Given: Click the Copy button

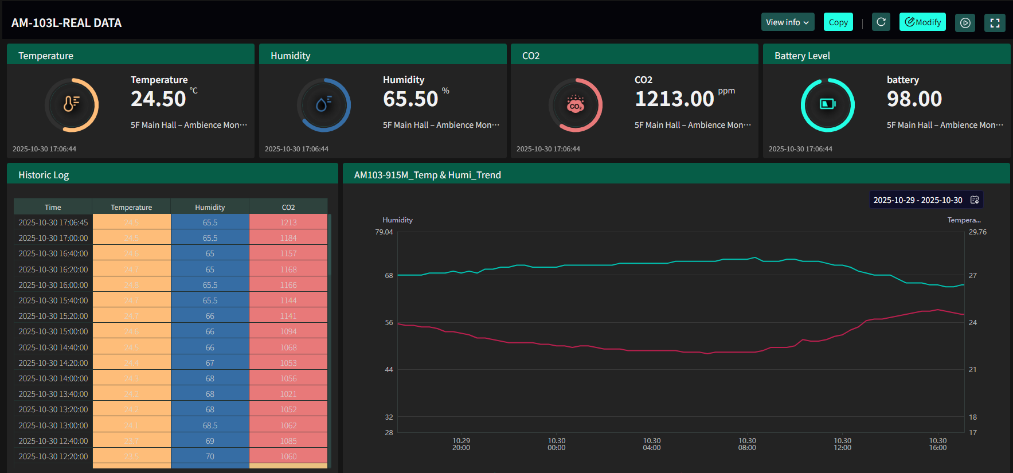Looking at the screenshot, I should 838,22.
